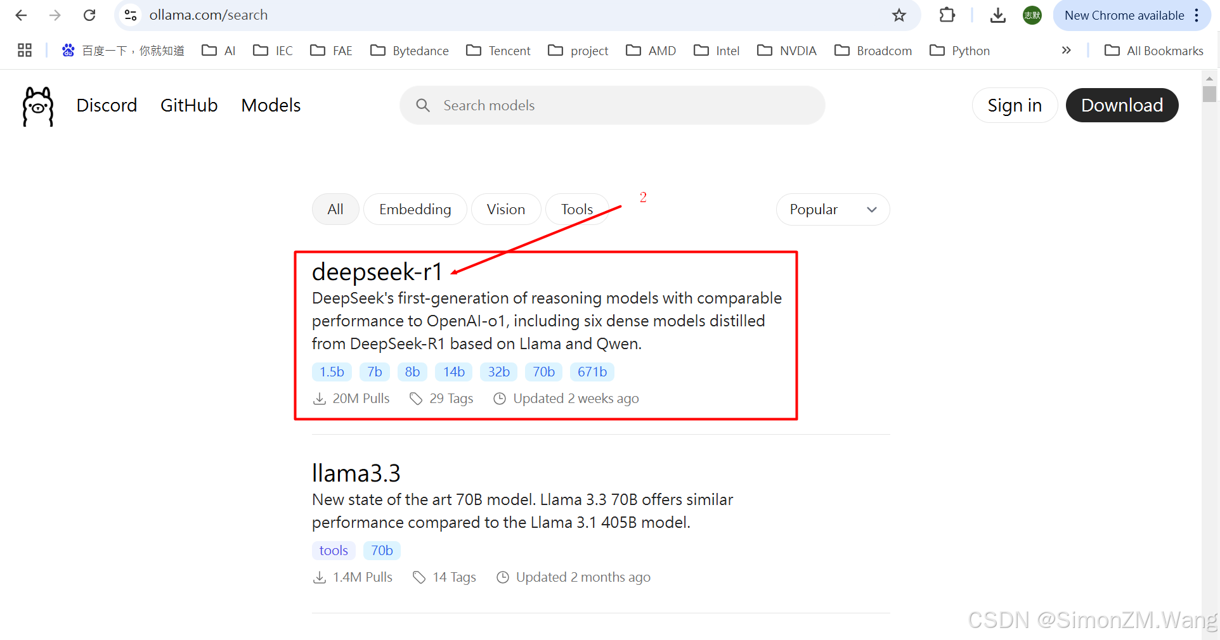Open the Discord link

pos(107,105)
